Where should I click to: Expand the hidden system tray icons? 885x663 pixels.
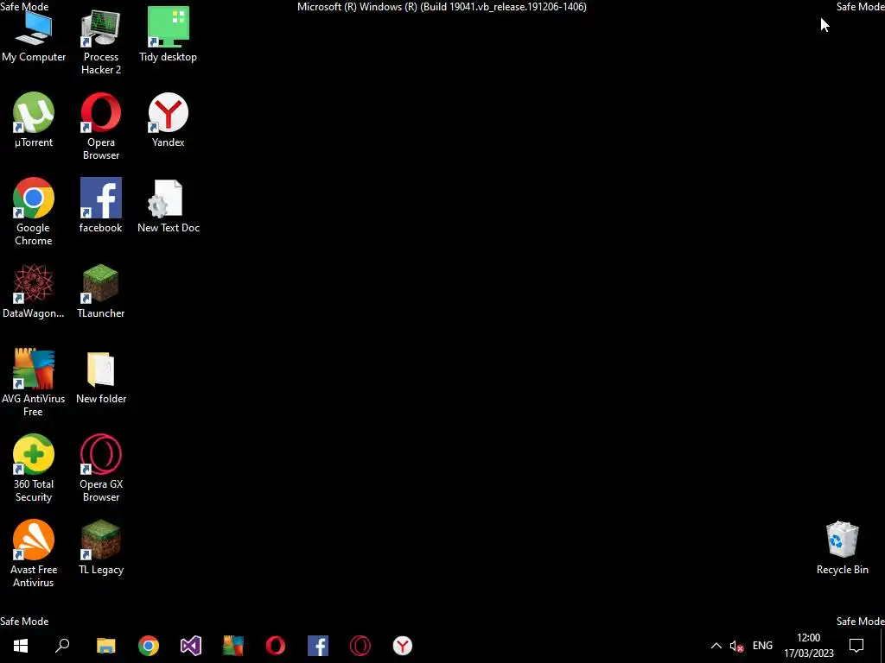click(716, 646)
